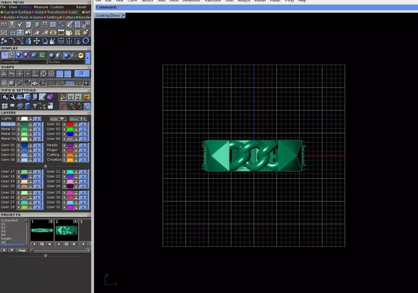The width and height of the screenshot is (418, 293).
Task: Click the Reset button
Action: coord(81,7)
